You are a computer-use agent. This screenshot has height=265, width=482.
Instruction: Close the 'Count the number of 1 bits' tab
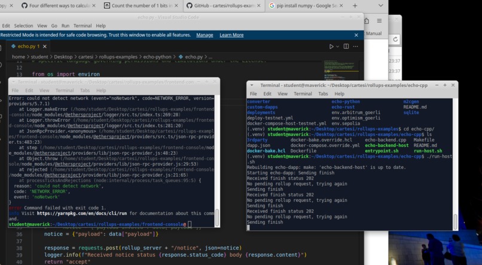point(176,5)
